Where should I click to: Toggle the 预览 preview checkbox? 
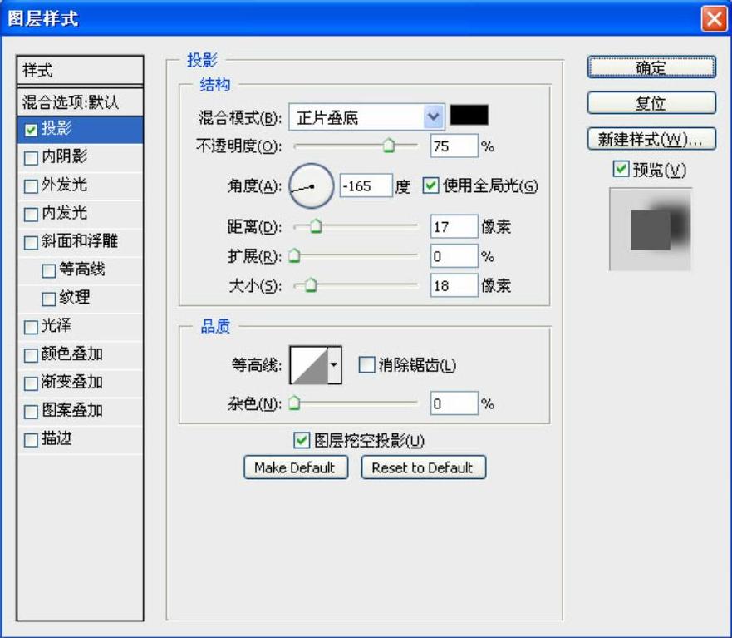coord(621,168)
